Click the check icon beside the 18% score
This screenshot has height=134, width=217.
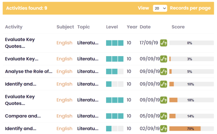(163, 100)
